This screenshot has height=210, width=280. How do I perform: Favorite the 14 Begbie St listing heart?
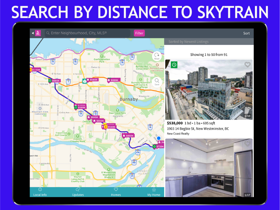(247, 65)
